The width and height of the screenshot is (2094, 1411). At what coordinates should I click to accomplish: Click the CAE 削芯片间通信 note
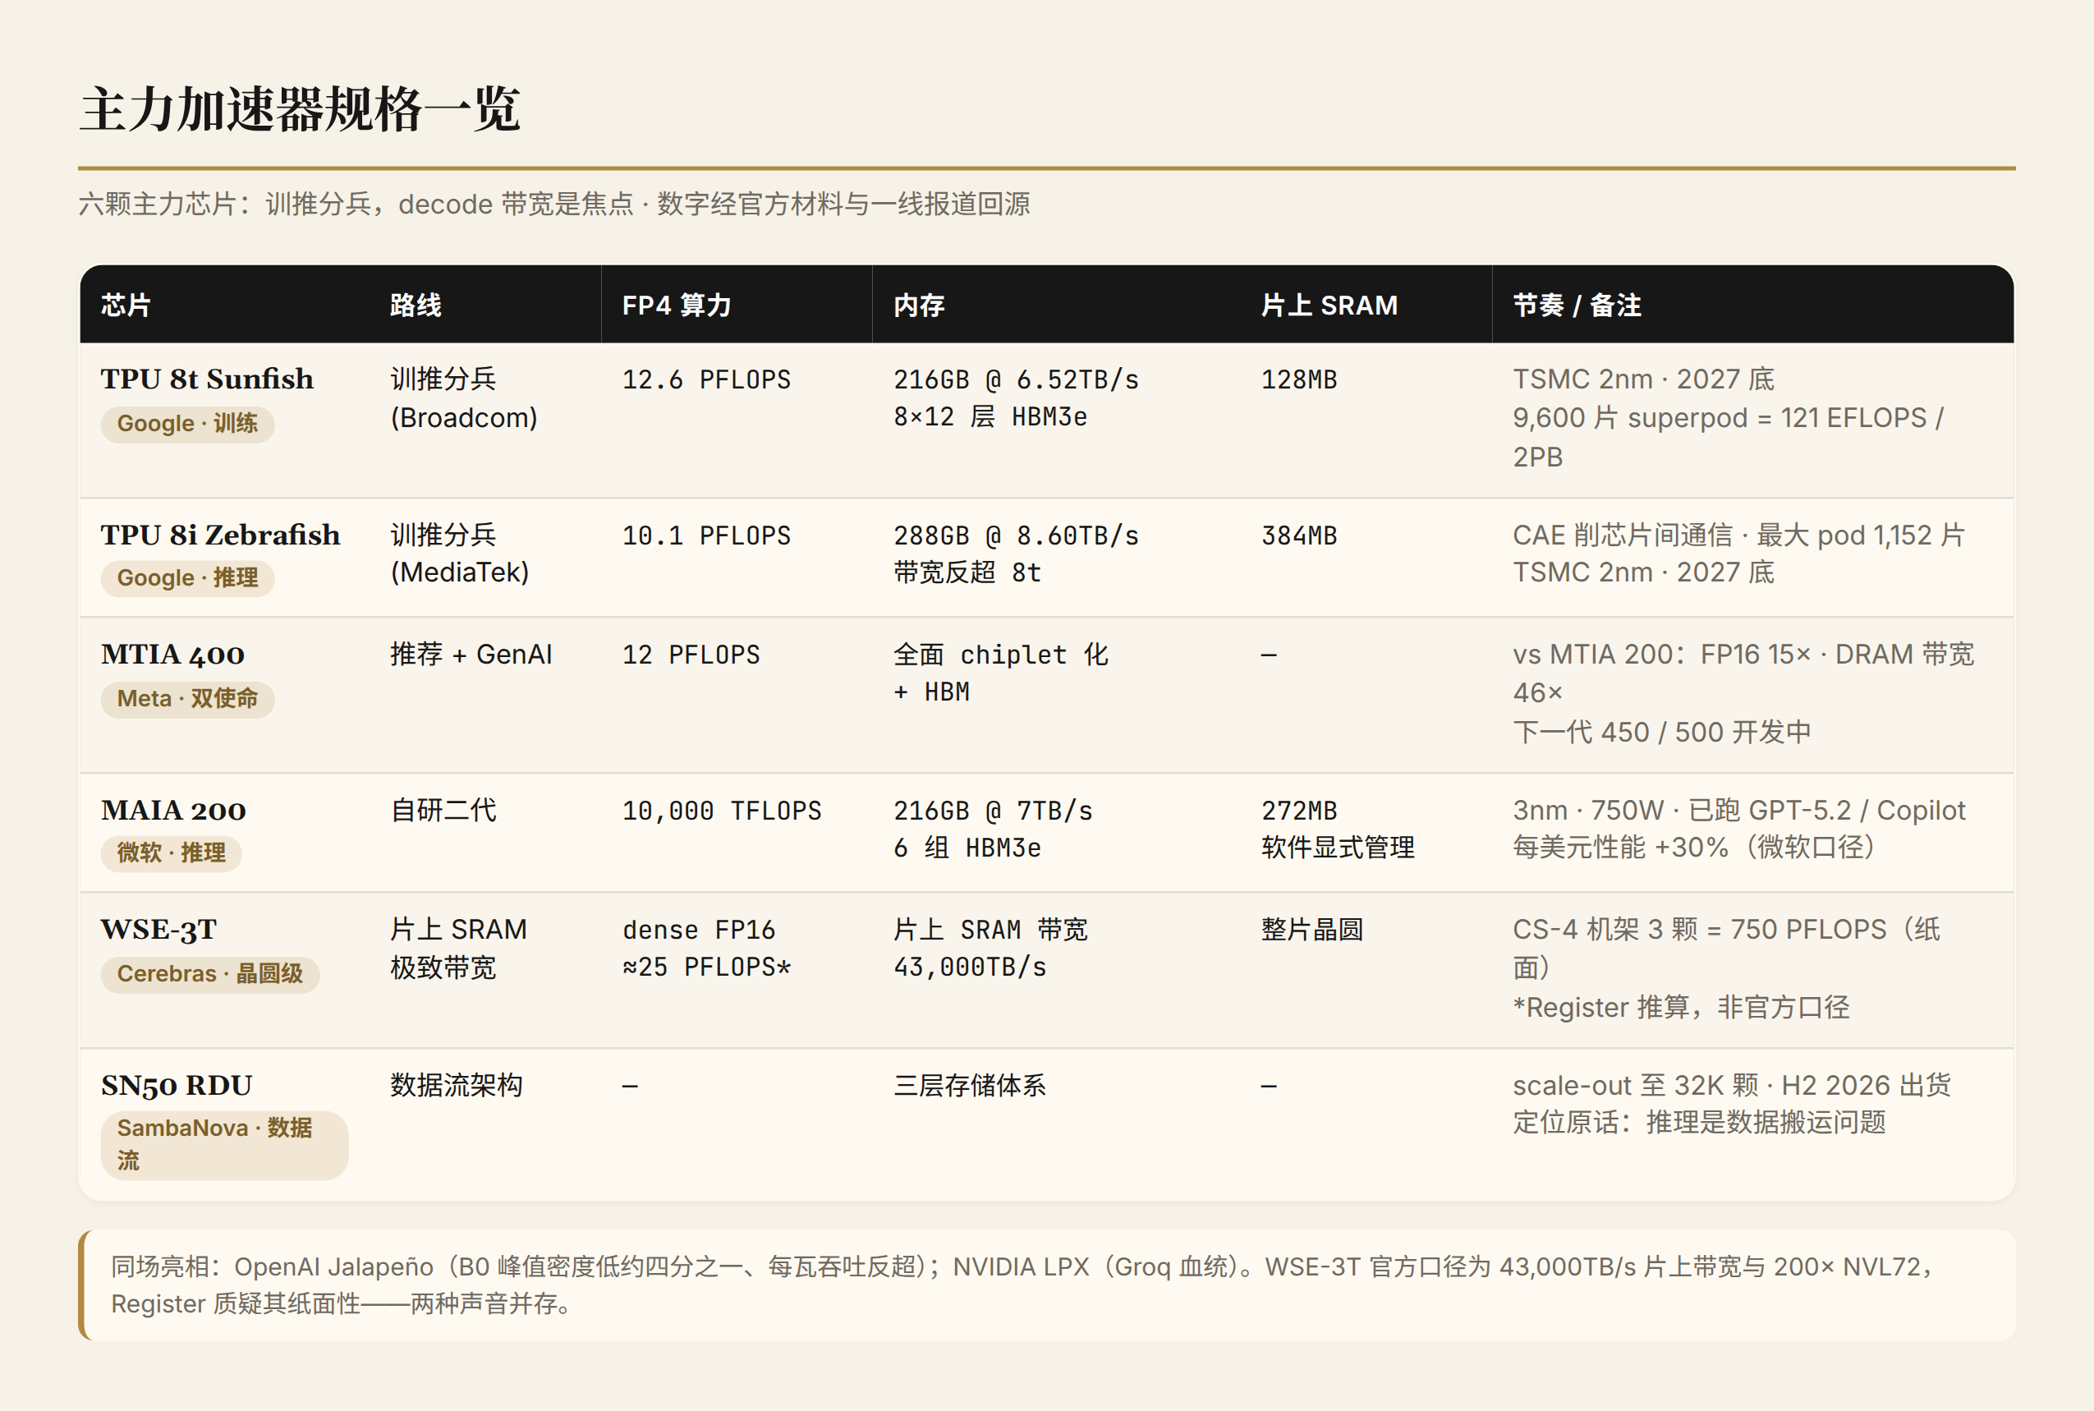(x=1738, y=554)
